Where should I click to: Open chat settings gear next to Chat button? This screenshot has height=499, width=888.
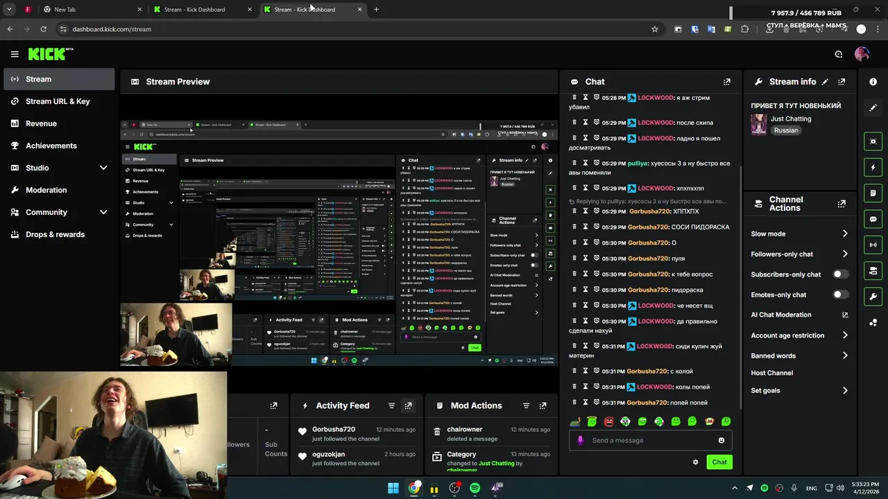pyautogui.click(x=695, y=462)
